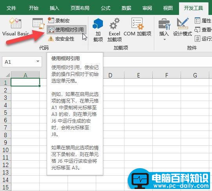Switch to the 公式 tab

point(106,8)
